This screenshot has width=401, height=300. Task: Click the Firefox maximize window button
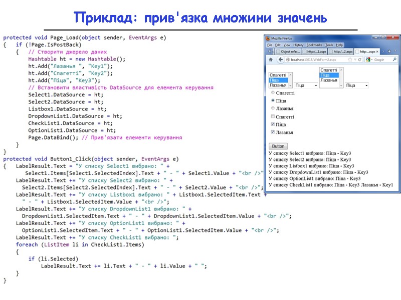pos(383,37)
